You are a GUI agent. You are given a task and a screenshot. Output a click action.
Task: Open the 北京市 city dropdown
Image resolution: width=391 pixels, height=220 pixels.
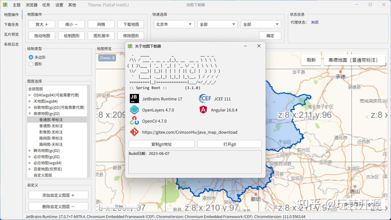pos(174,24)
